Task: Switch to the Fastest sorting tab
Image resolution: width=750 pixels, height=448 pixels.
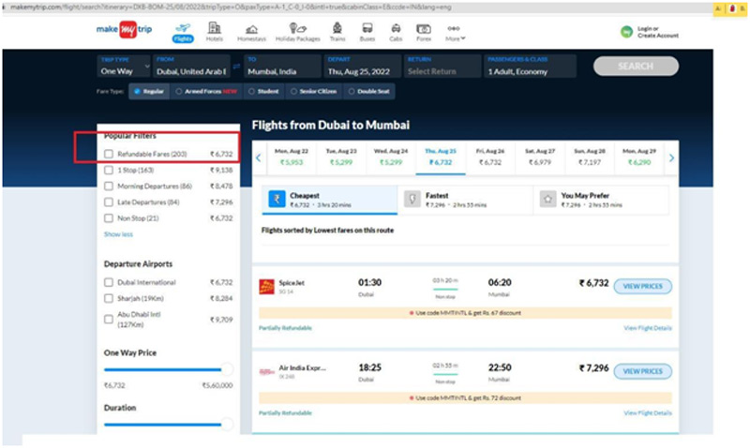Action: click(x=465, y=200)
